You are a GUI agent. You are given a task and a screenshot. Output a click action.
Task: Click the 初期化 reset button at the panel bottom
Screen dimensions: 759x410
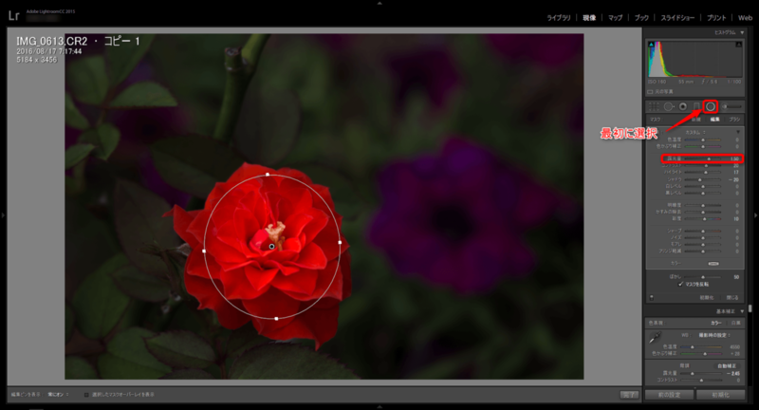click(720, 395)
